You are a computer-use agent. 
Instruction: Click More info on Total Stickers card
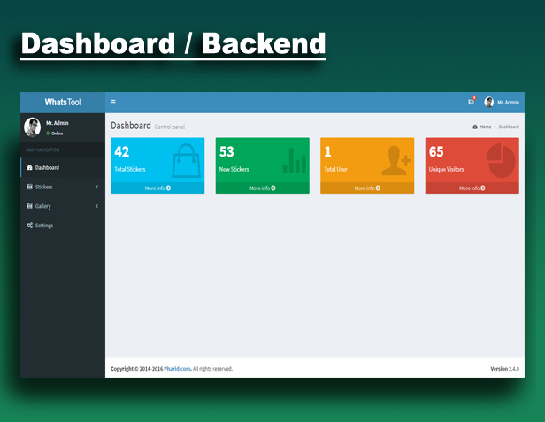coord(157,188)
